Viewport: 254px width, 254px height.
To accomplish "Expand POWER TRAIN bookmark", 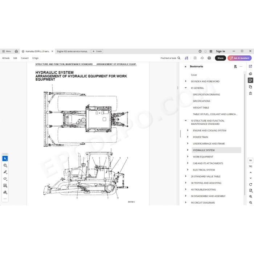I will pyautogui.click(x=188, y=137).
